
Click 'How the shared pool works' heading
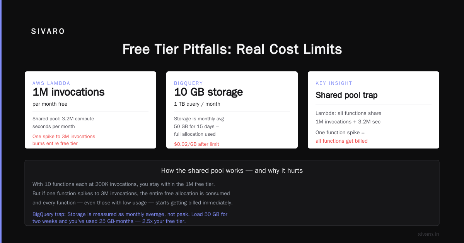[232, 170]
